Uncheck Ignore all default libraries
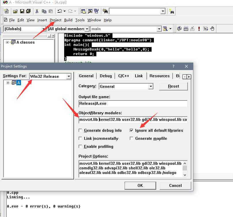Screen dimensions: 233x217 click(x=131, y=130)
